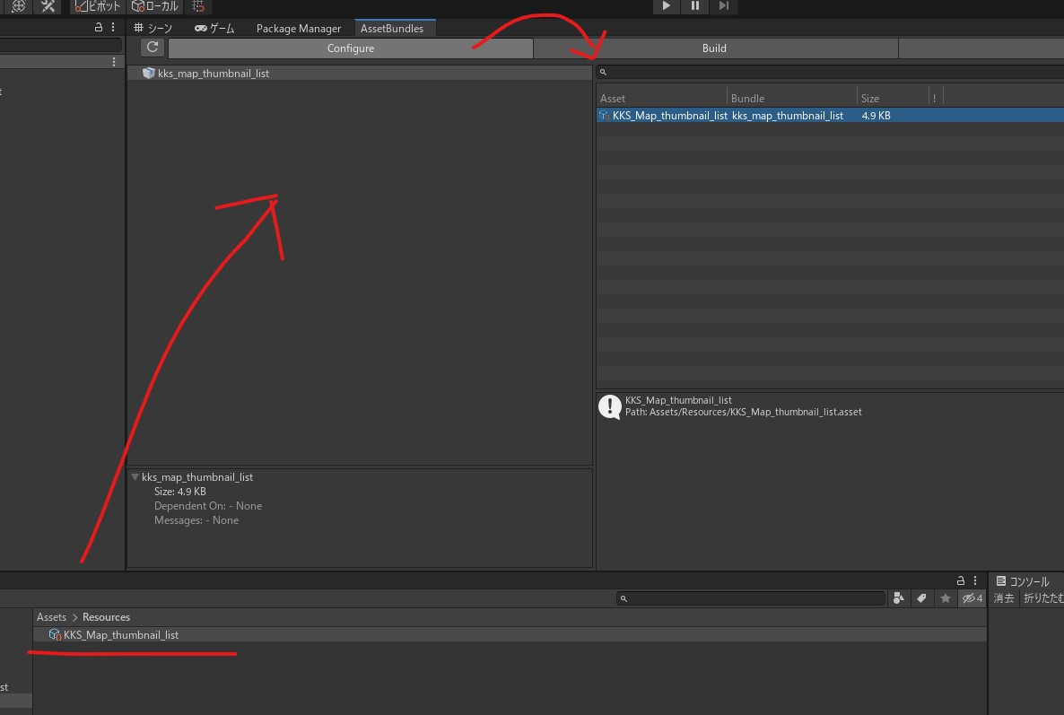Open search by type filter in Project

pos(899,598)
